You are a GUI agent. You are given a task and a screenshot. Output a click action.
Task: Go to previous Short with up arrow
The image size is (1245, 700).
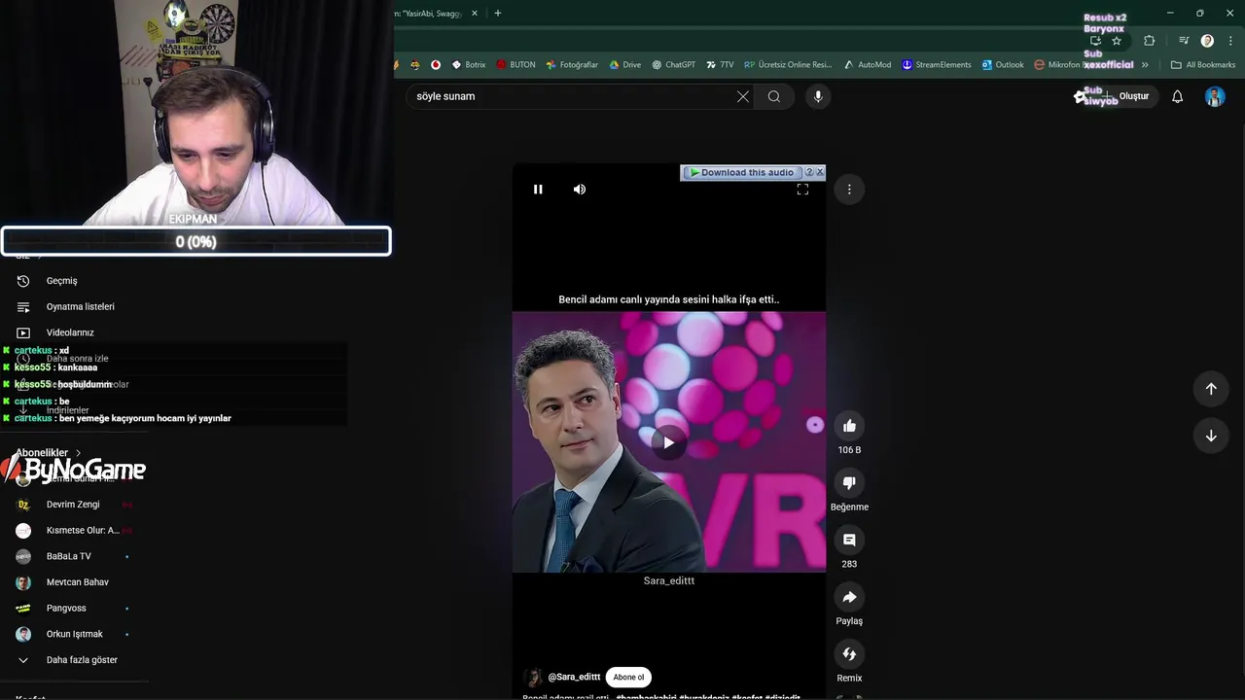(1211, 389)
